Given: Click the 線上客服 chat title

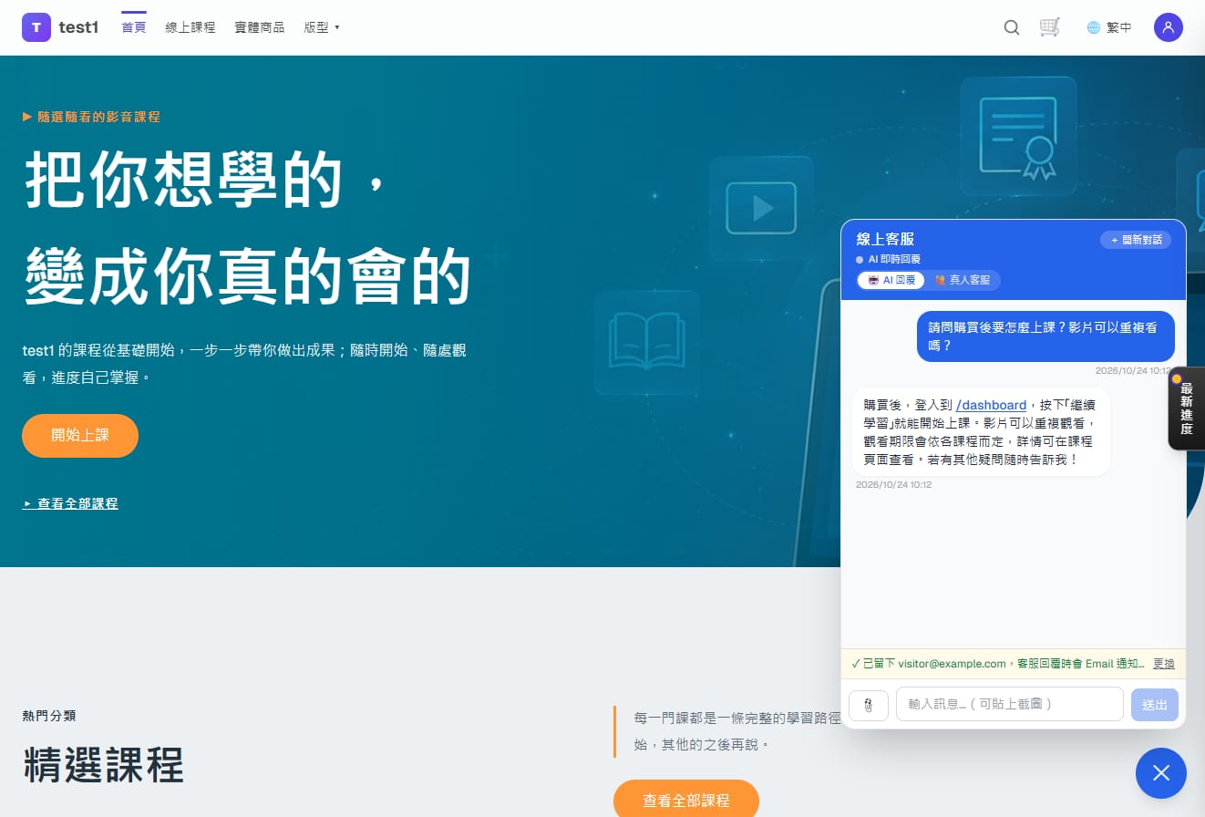Looking at the screenshot, I should [x=885, y=239].
